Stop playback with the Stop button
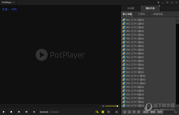 (11, 112)
